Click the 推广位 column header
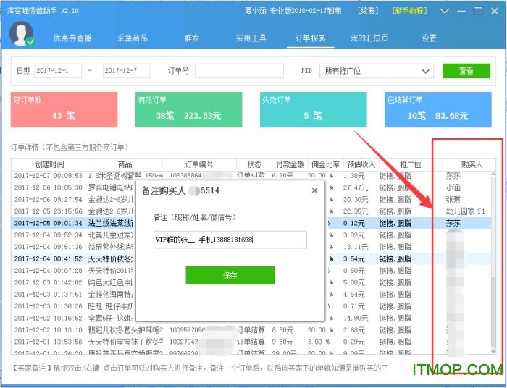 [411, 164]
